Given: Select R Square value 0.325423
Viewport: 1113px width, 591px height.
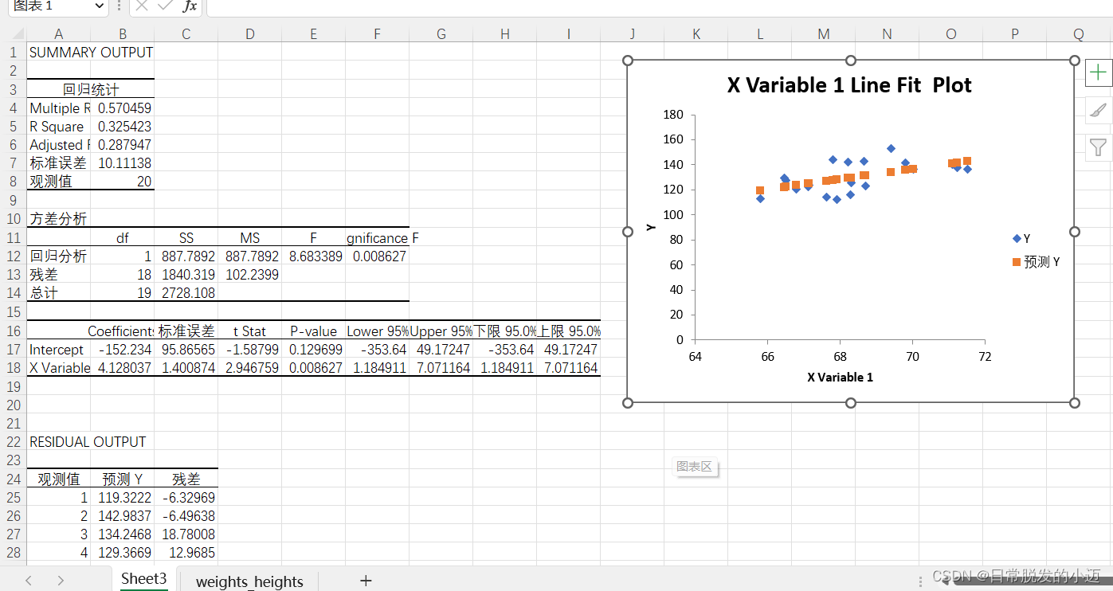Looking at the screenshot, I should coord(122,126).
